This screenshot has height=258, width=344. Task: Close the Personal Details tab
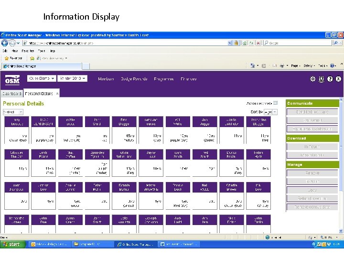(x=57, y=94)
